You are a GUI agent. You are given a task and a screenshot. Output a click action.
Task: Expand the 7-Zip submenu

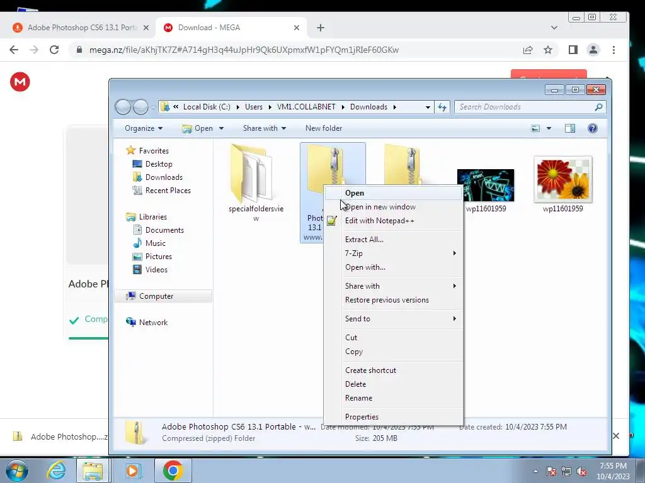click(393, 253)
